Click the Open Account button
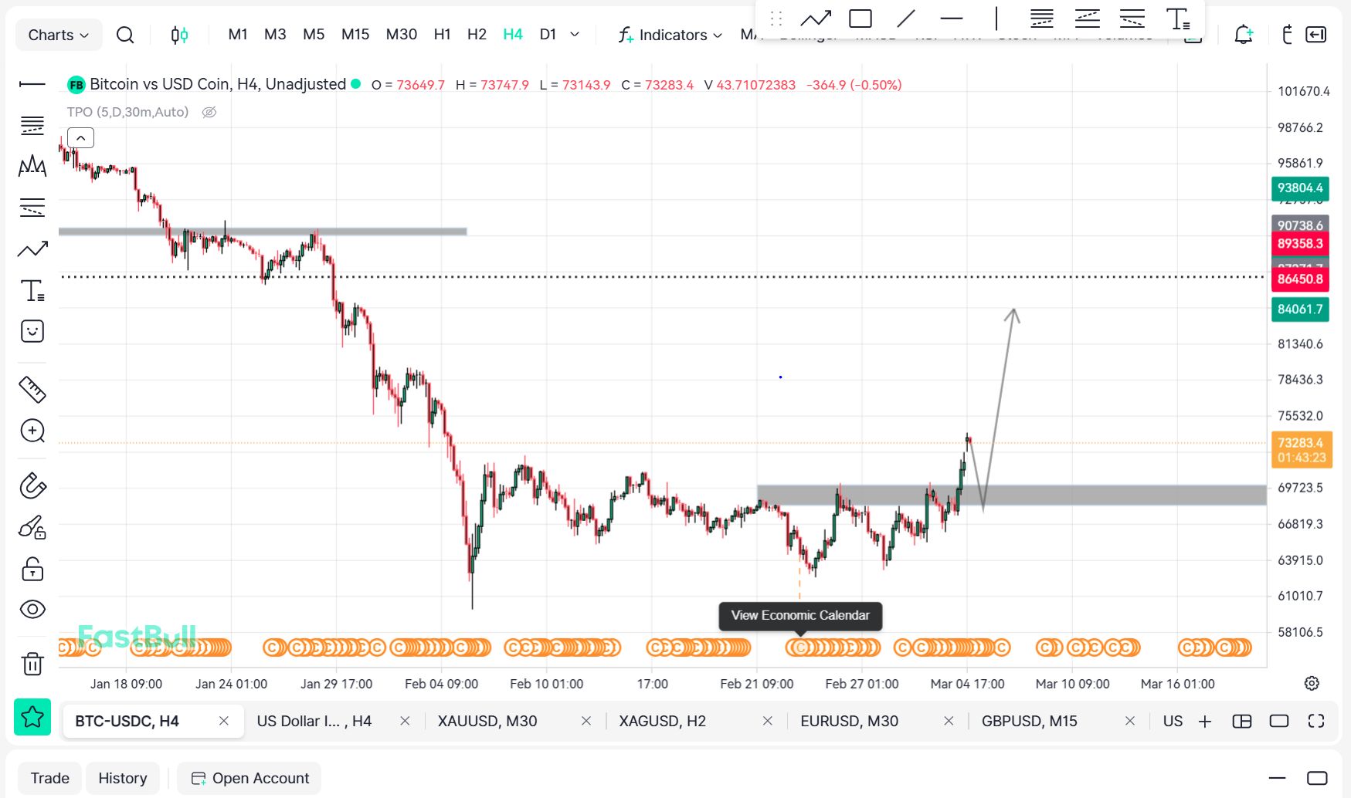The height and width of the screenshot is (798, 1351). [x=249, y=778]
